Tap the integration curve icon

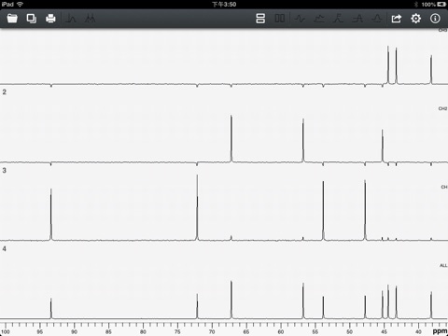click(x=338, y=19)
